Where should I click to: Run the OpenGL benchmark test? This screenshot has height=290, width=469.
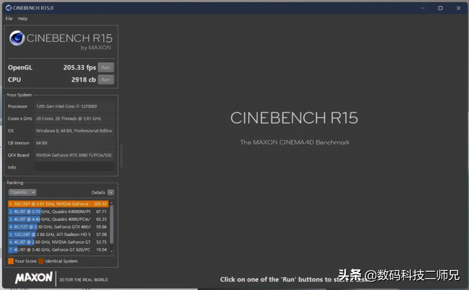(106, 67)
